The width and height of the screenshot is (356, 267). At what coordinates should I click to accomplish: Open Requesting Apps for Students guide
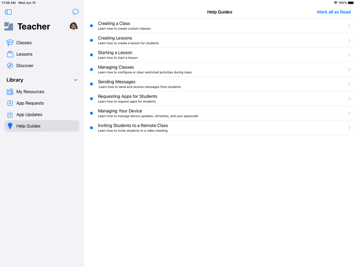220,99
